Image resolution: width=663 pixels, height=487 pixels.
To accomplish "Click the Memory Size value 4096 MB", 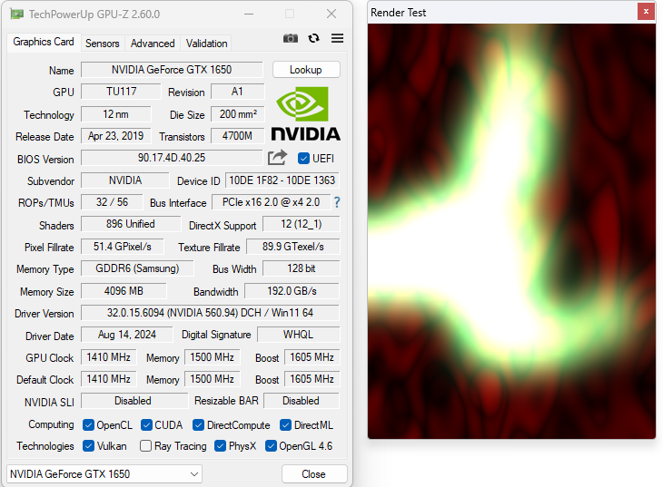I will [x=124, y=291].
